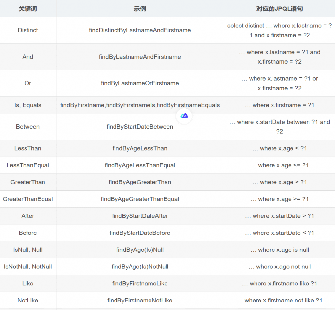Screen dimensions: 335x310
Task: Click the '… where x.age > ?1' statement
Action: 279,182
